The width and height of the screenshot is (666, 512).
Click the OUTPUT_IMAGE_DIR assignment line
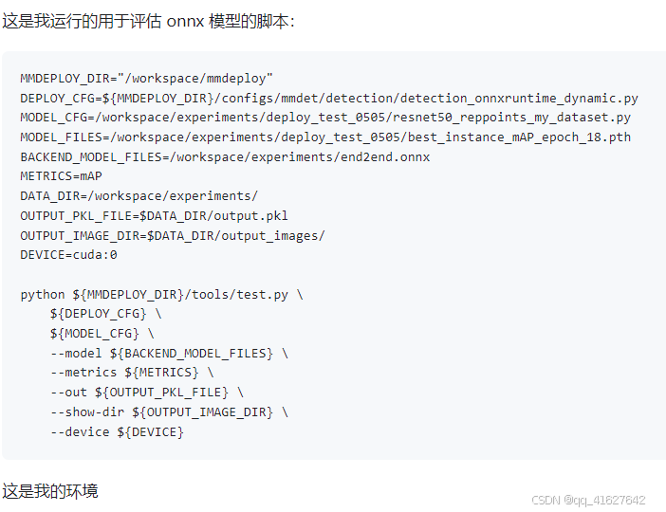click(x=172, y=235)
